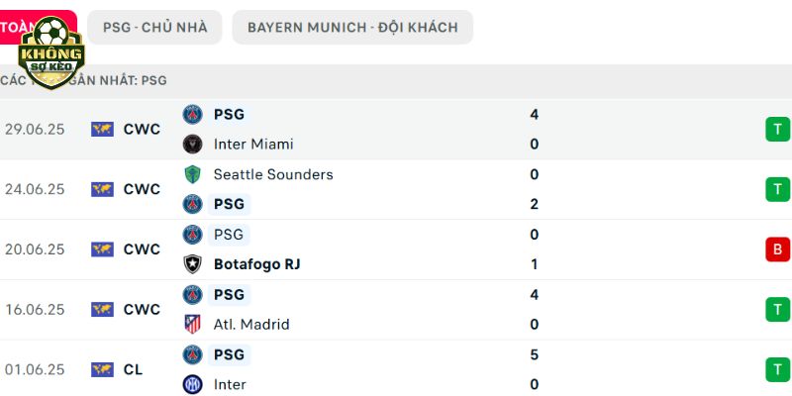792x396 pixels.
Task: Open the Atl. Madrid team name link
Action: point(251,325)
